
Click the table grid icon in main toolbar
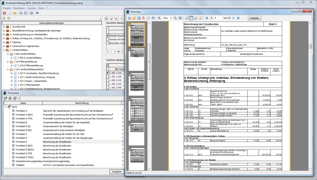pyautogui.click(x=25, y=13)
